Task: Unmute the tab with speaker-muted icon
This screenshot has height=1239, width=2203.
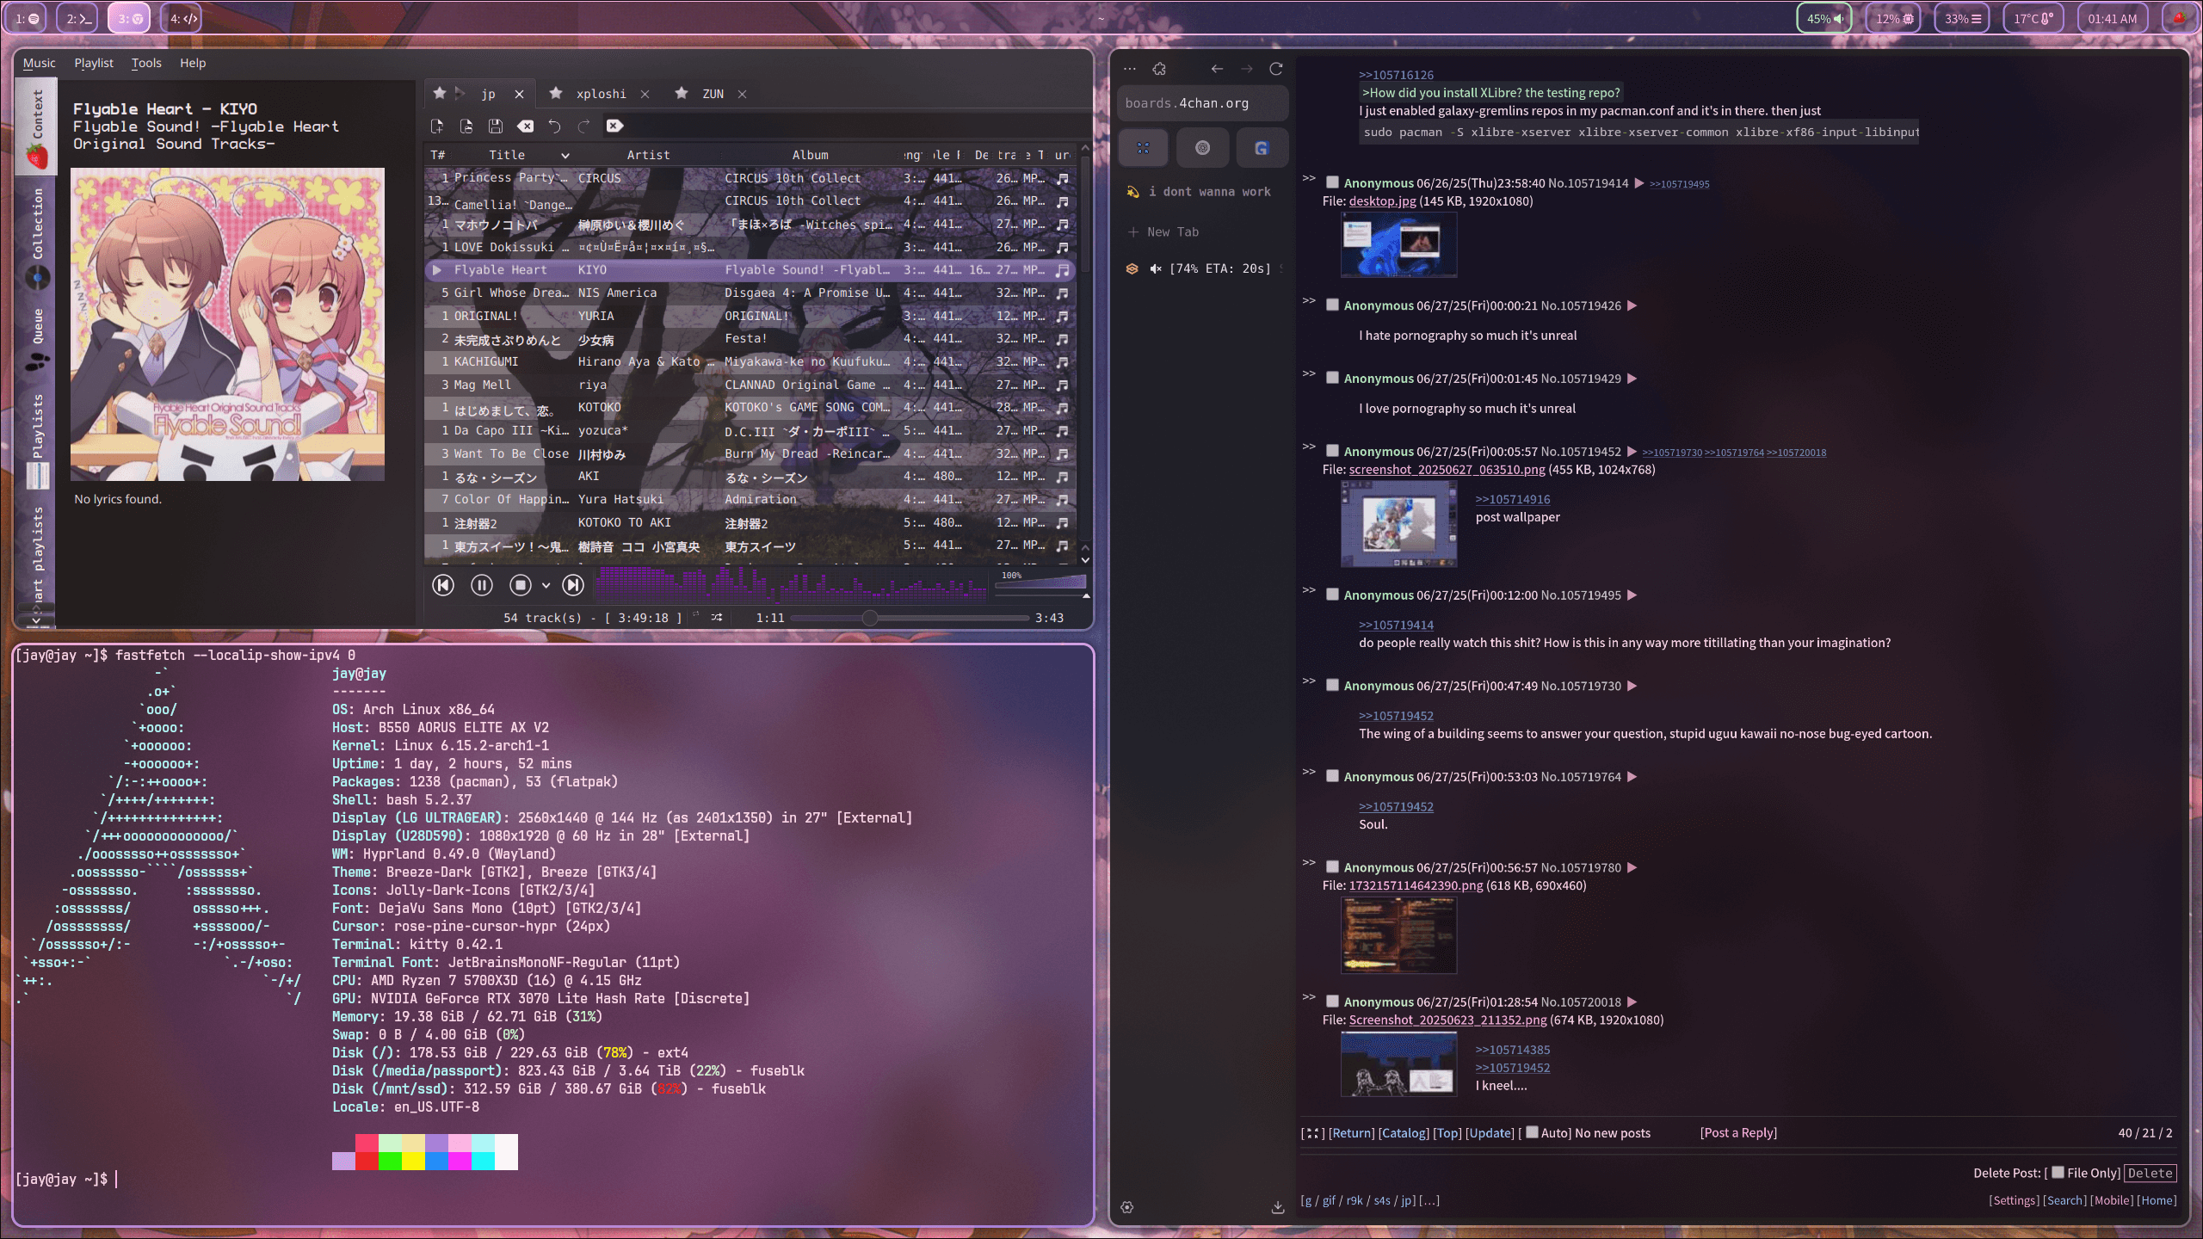Action: click(1156, 268)
